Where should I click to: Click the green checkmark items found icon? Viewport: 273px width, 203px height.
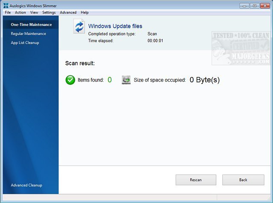click(x=70, y=80)
